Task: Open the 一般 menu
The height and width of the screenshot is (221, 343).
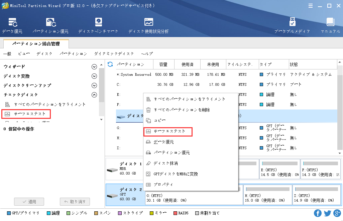Action: [x=7, y=54]
